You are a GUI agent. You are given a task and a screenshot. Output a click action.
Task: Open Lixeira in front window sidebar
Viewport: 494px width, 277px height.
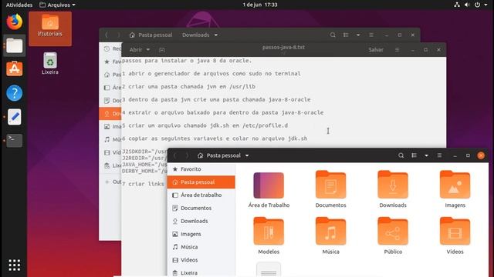[201, 272]
